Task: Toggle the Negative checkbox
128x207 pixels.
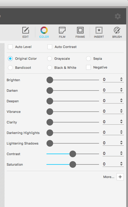Action: [88, 67]
